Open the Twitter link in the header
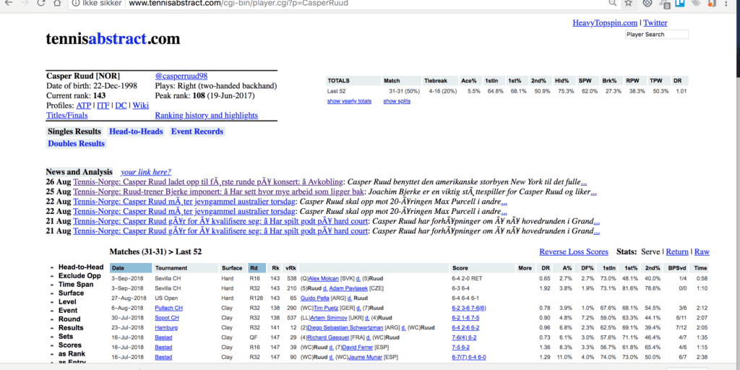 (655, 23)
